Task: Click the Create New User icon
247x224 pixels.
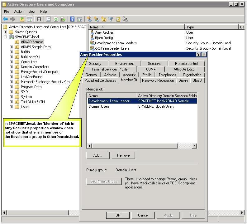Action: point(89,19)
